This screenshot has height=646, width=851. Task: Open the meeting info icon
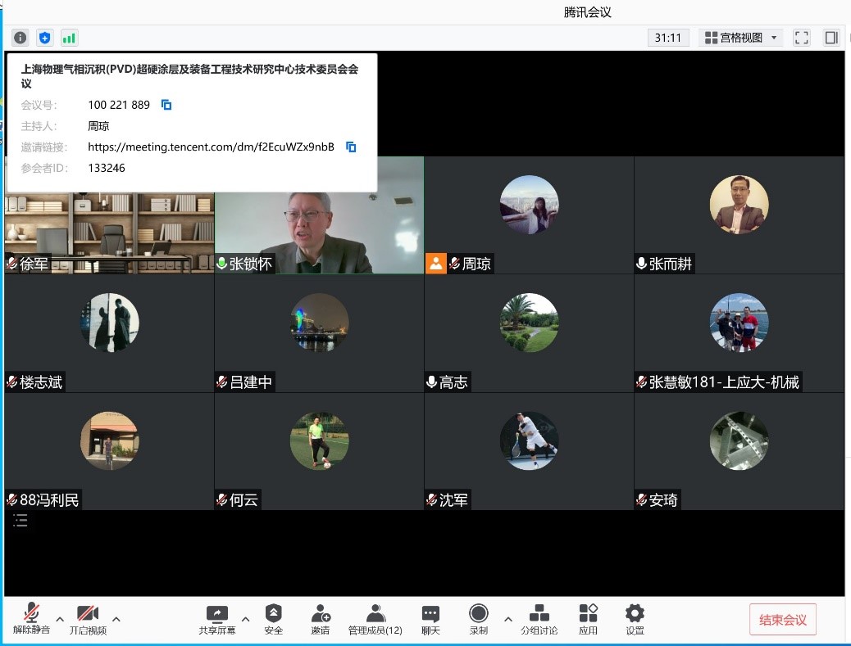pyautogui.click(x=20, y=38)
